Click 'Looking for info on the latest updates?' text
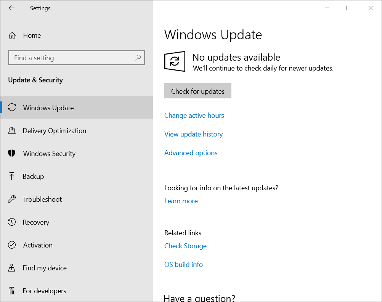Image resolution: width=382 pixels, height=302 pixels. [221, 188]
